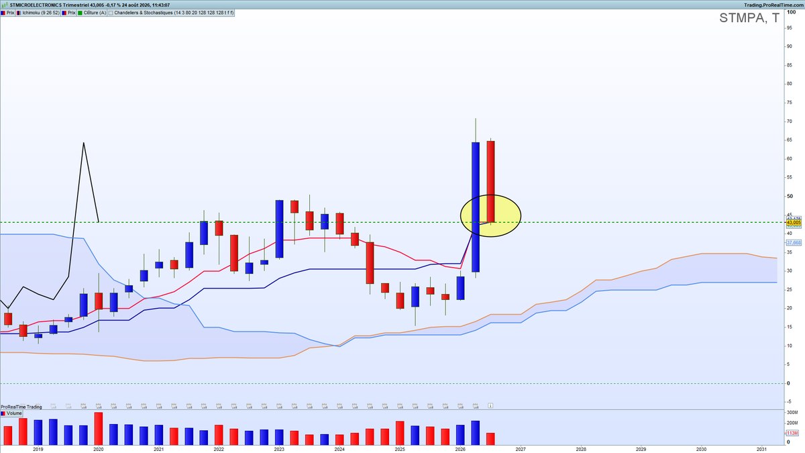Click the 300M value on the volume scale
The width and height of the screenshot is (805, 453).
pyautogui.click(x=793, y=413)
